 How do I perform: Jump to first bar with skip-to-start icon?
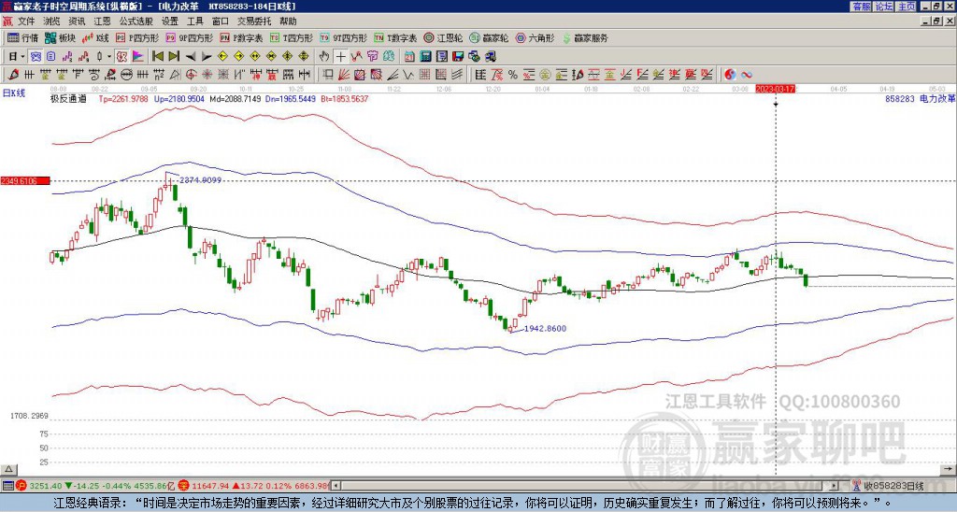tap(157, 57)
